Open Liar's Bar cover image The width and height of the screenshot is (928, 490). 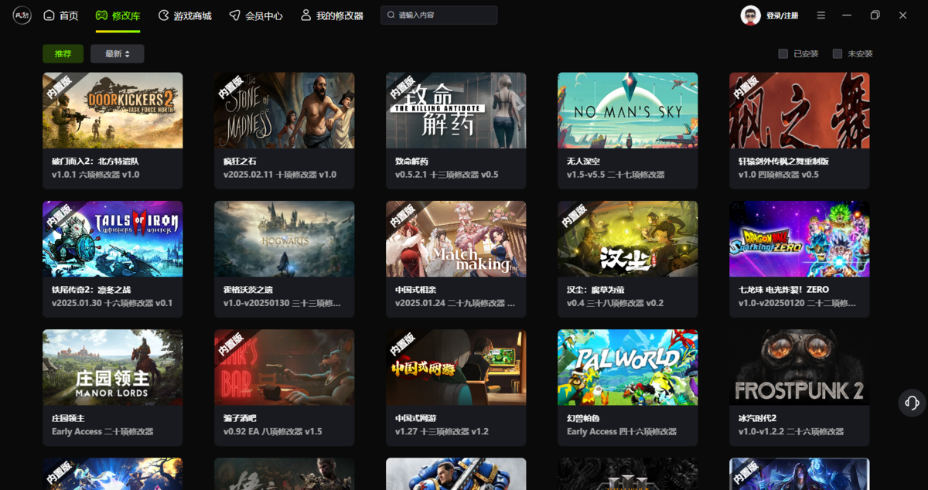[x=285, y=367]
